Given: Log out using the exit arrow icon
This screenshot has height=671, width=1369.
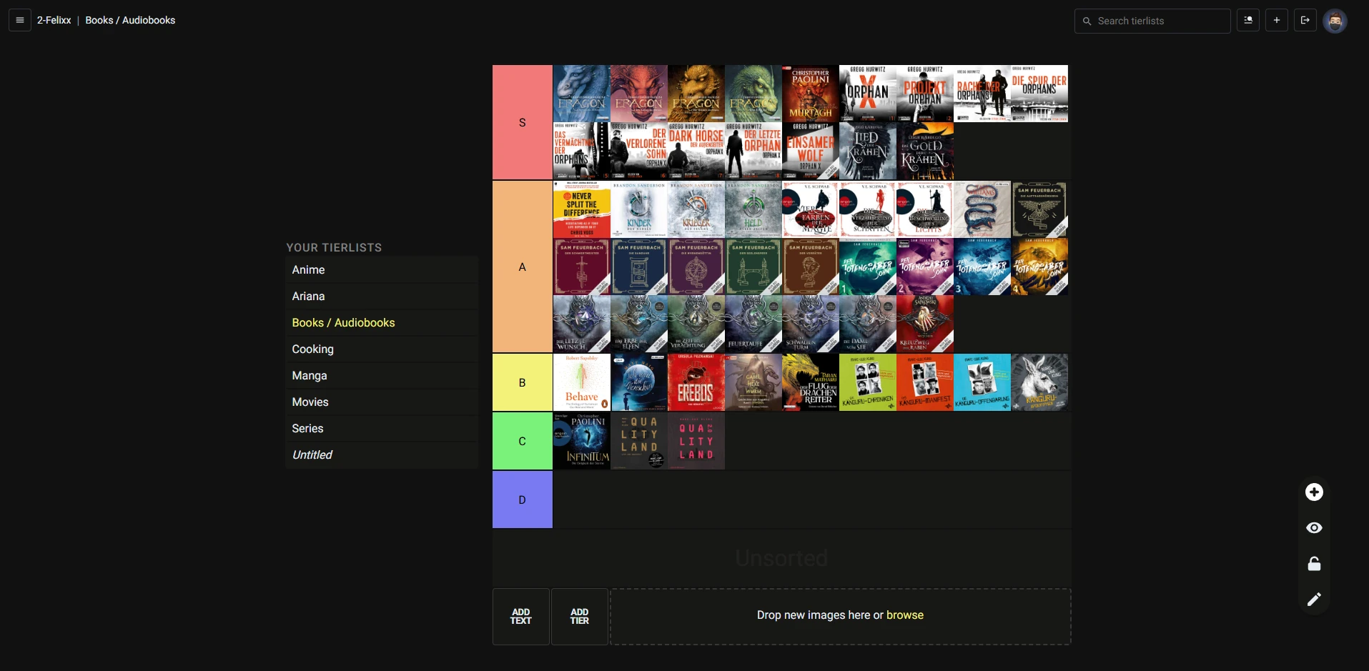Looking at the screenshot, I should tap(1305, 21).
